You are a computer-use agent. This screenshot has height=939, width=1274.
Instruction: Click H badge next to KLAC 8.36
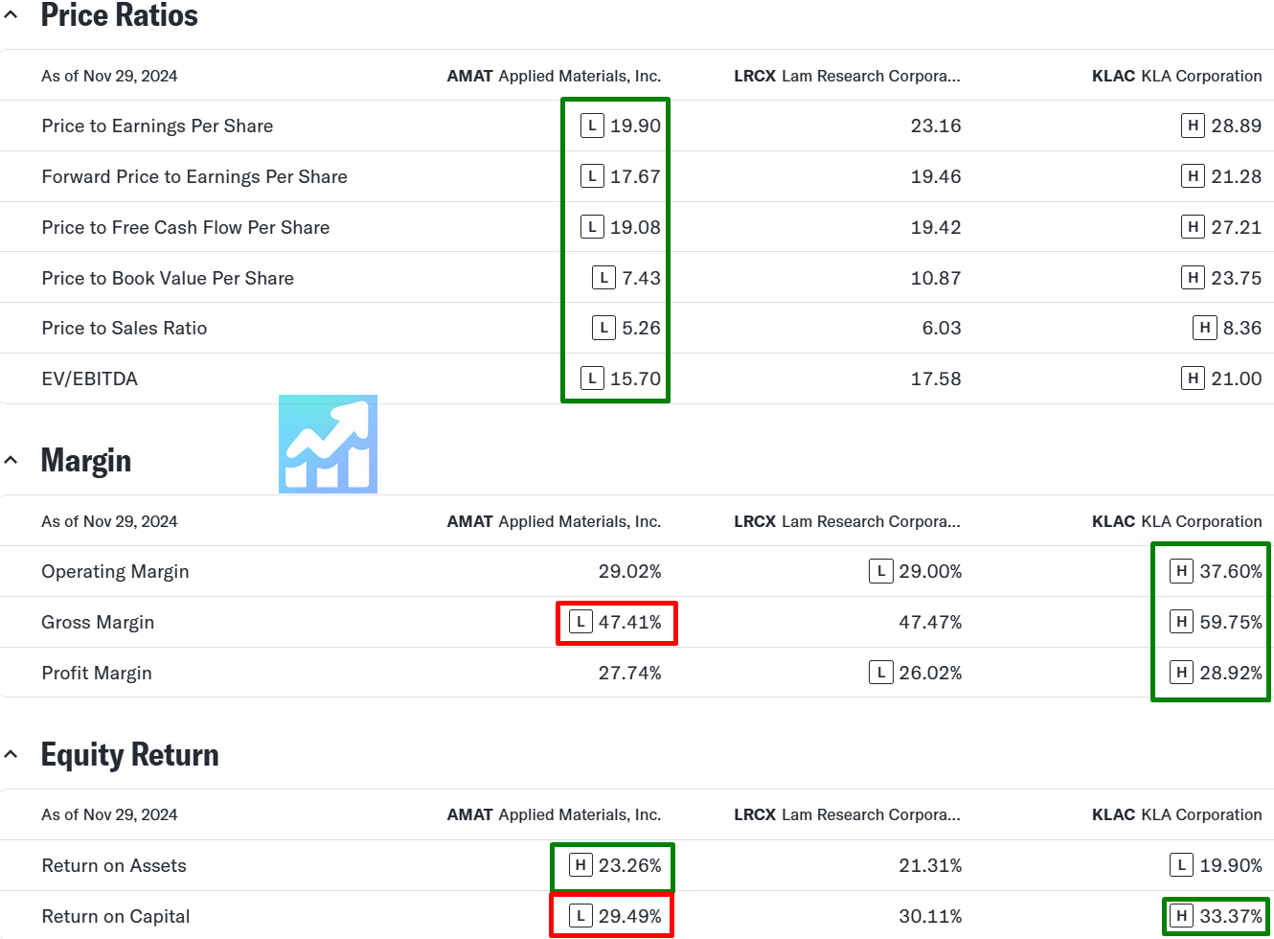tap(1205, 328)
